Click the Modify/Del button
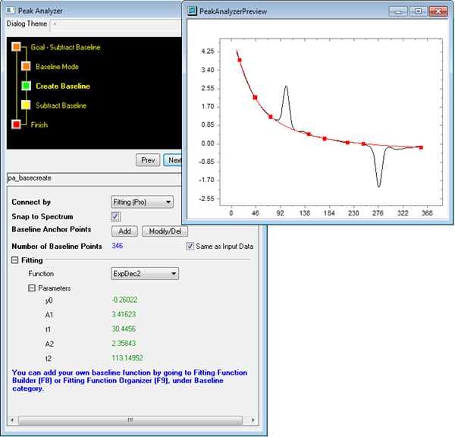Screen dimensions: 455x437 [165, 231]
